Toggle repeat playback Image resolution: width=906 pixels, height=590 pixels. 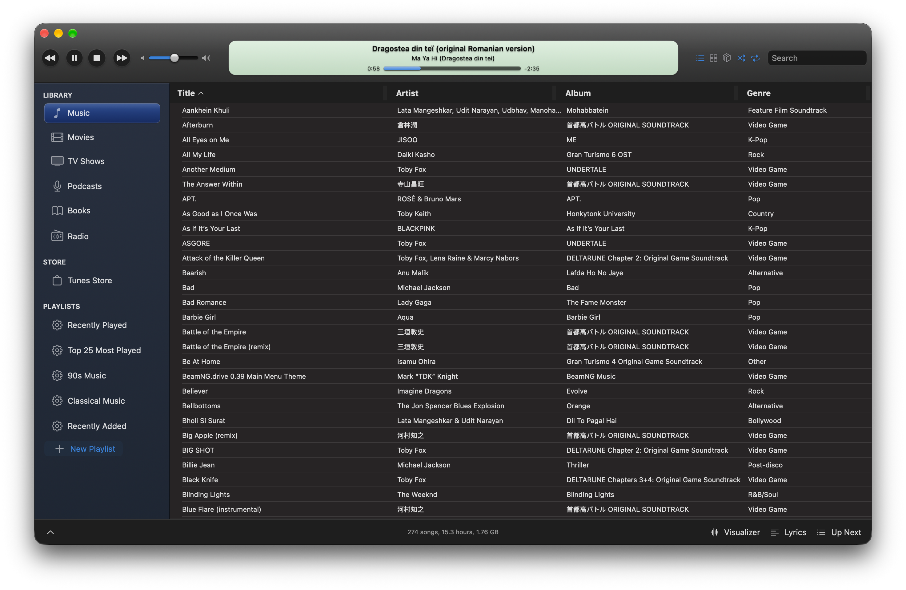click(755, 58)
